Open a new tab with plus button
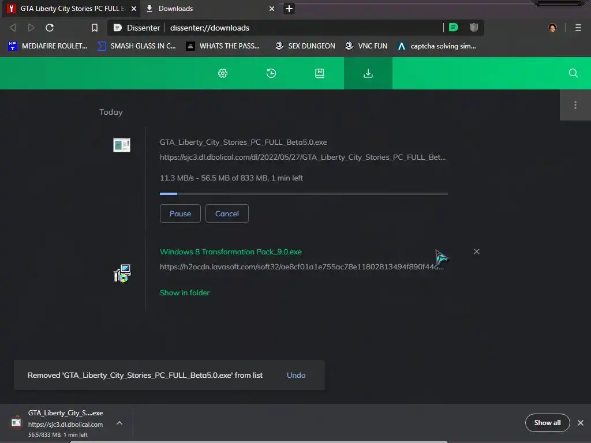 point(289,8)
